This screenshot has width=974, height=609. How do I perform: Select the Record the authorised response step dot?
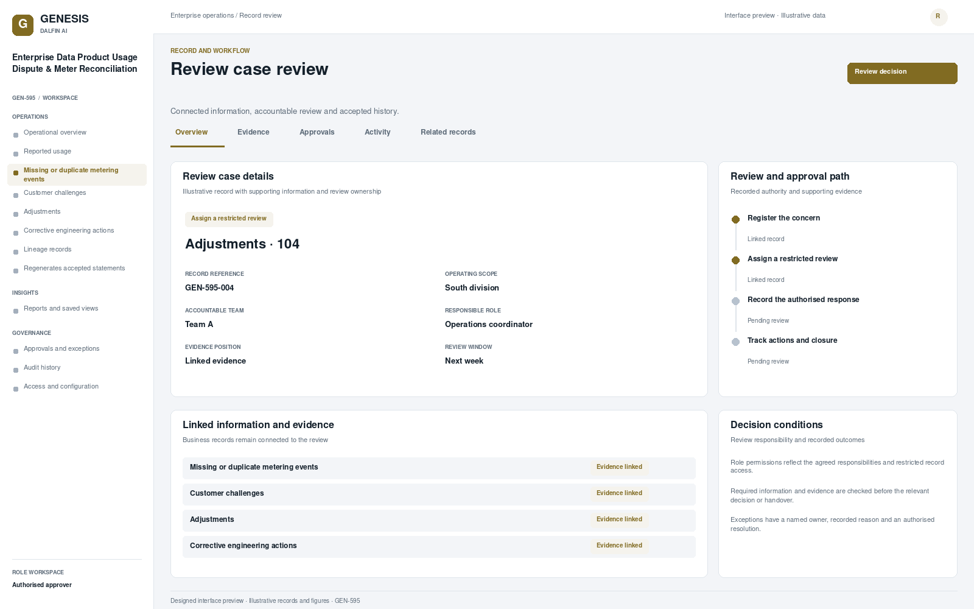pyautogui.click(x=735, y=301)
